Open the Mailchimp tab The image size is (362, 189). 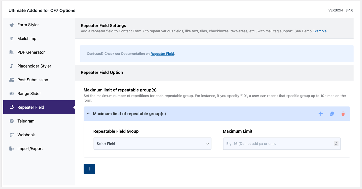[x=39, y=38]
